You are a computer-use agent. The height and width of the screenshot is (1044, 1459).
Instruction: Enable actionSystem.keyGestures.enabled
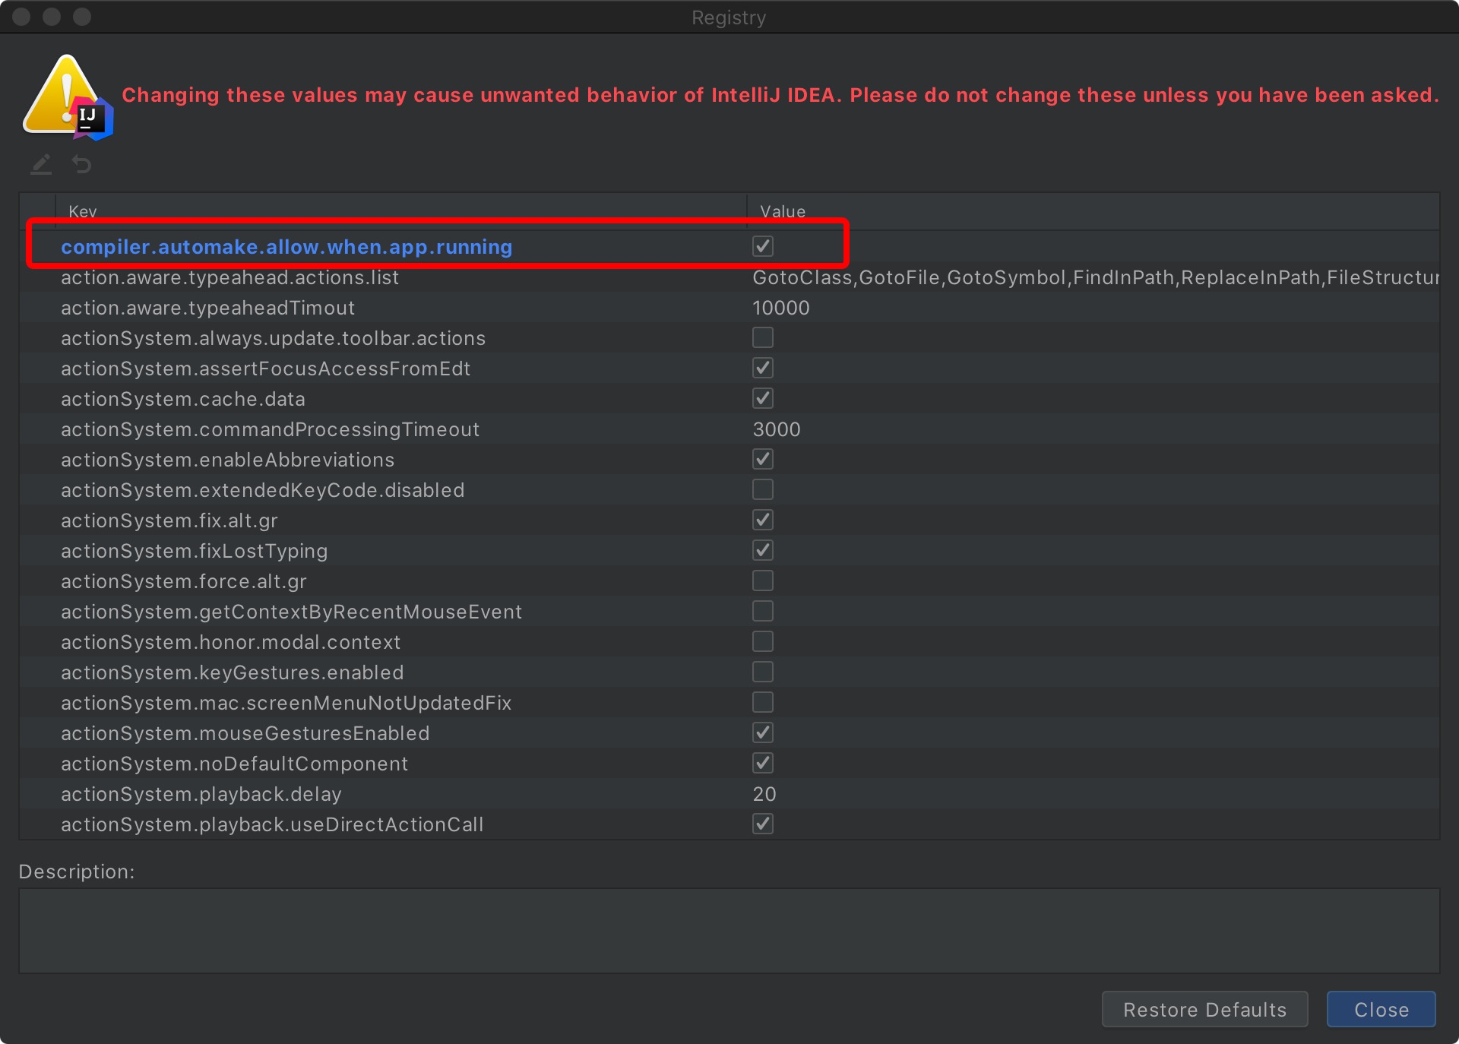coord(762,672)
